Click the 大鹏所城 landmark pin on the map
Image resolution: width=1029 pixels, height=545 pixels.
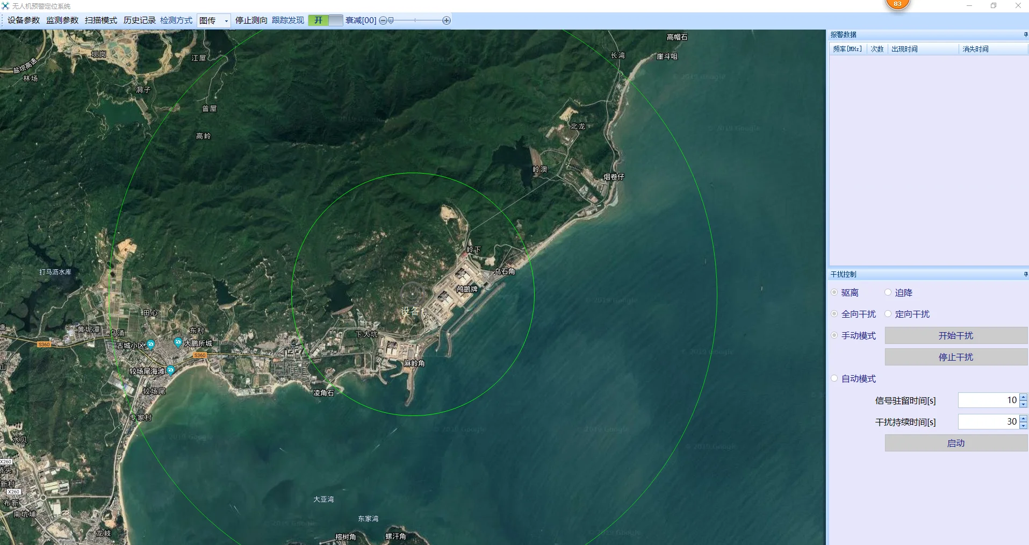pyautogui.click(x=178, y=342)
